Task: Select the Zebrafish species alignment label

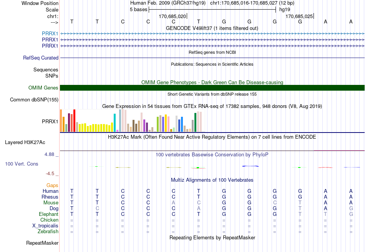Action: (48, 231)
